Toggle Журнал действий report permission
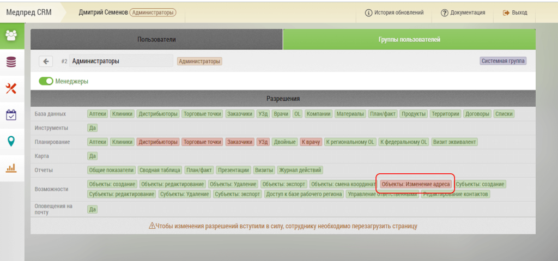This screenshot has width=558, height=261. coord(300,170)
